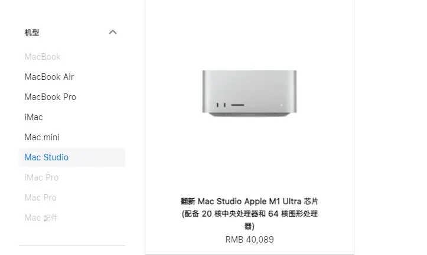Image resolution: width=427 pixels, height=255 pixels.
Task: Click the RMB 40,089 price text
Action: (x=249, y=240)
